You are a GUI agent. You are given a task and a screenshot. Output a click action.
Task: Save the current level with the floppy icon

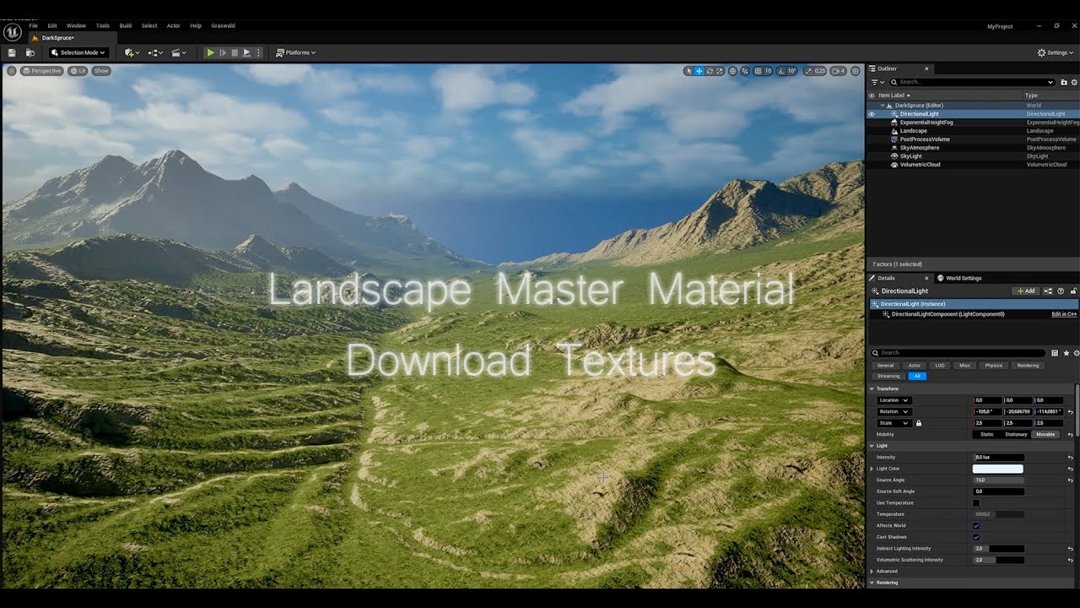tap(12, 52)
